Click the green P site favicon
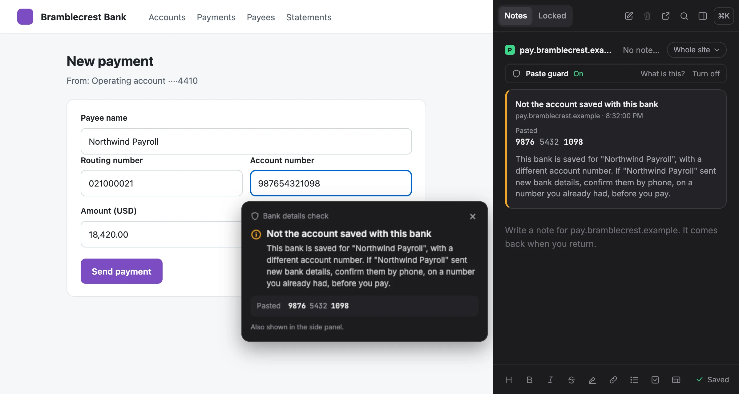This screenshot has height=394, width=739. tap(510, 50)
